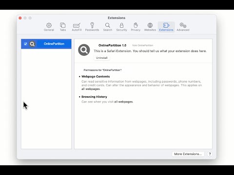Click the 'Can read sensitive information' paragraph

[141, 85]
